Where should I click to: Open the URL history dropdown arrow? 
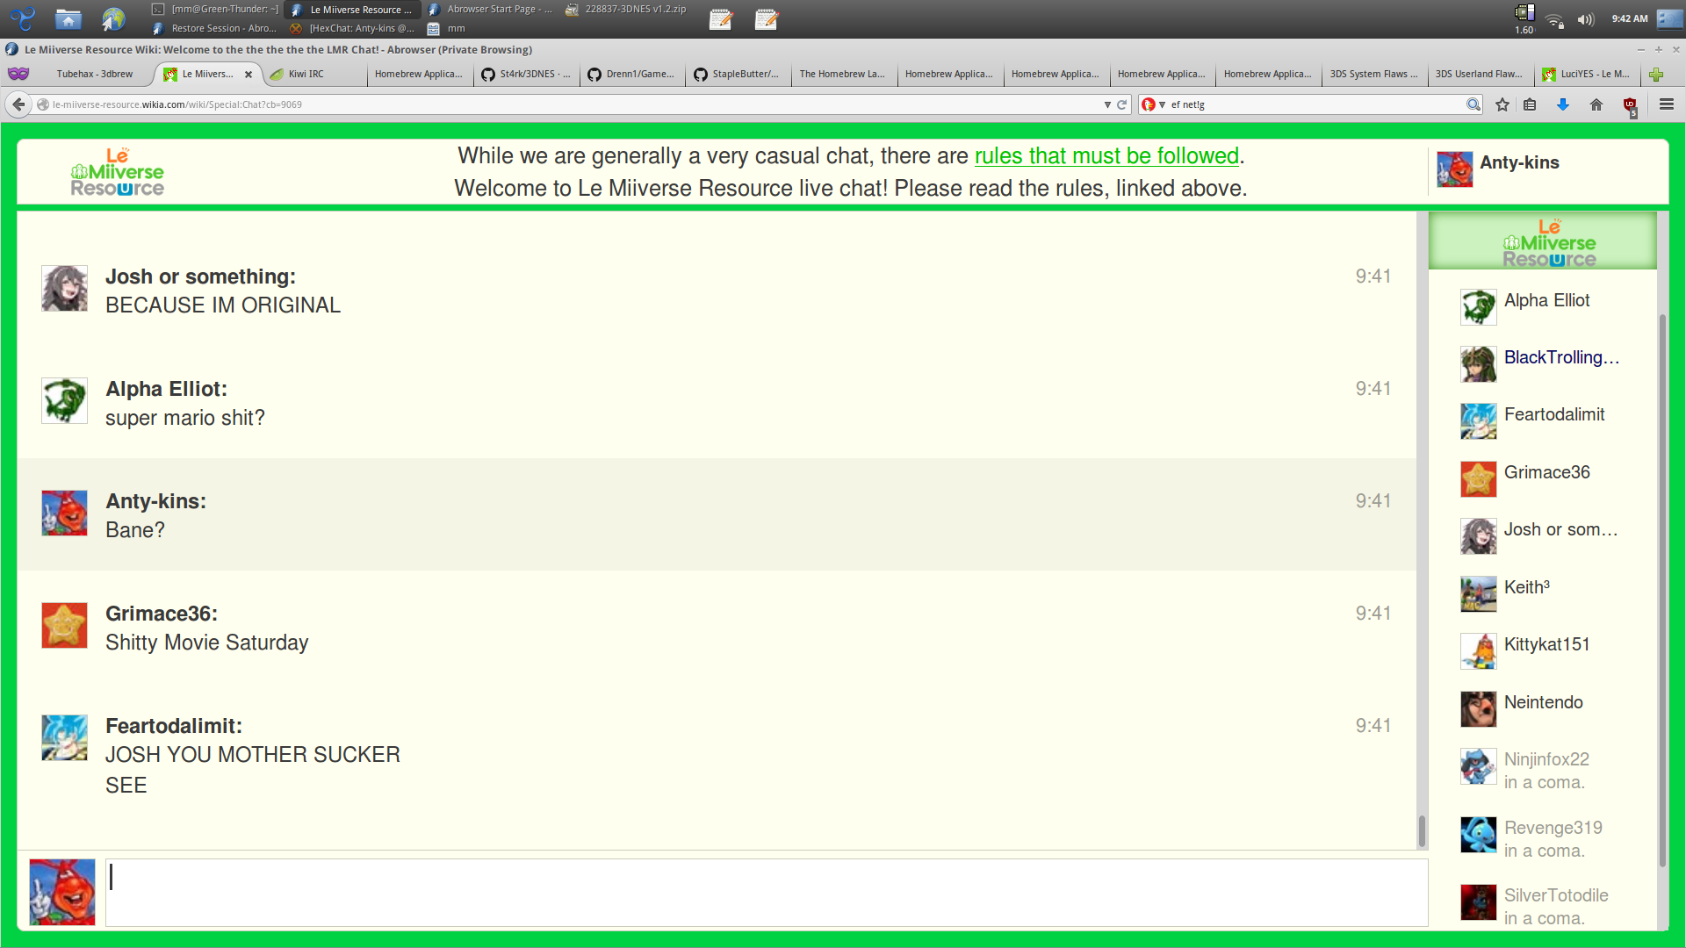(1107, 104)
